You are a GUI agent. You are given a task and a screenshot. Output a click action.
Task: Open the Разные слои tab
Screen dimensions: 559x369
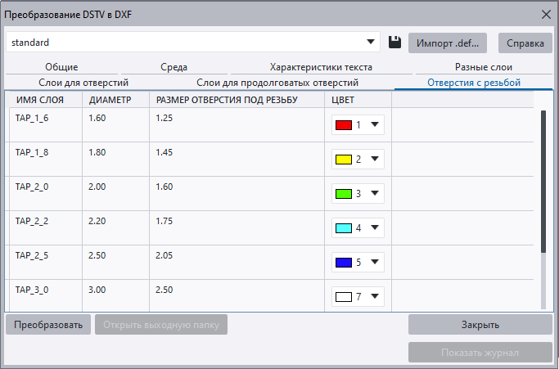pyautogui.click(x=484, y=67)
